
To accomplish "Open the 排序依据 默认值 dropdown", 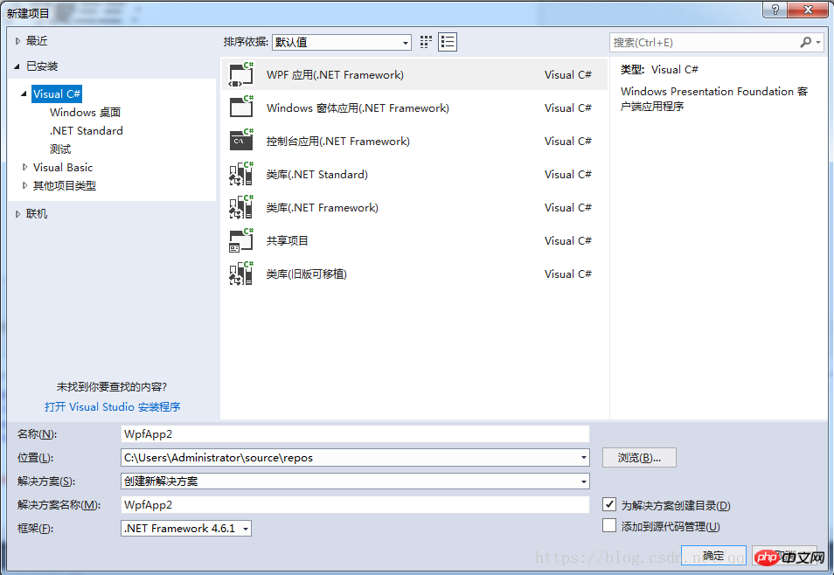I will tap(342, 42).
